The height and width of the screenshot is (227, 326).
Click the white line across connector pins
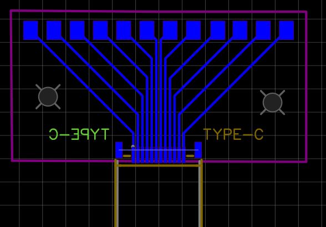point(159,150)
